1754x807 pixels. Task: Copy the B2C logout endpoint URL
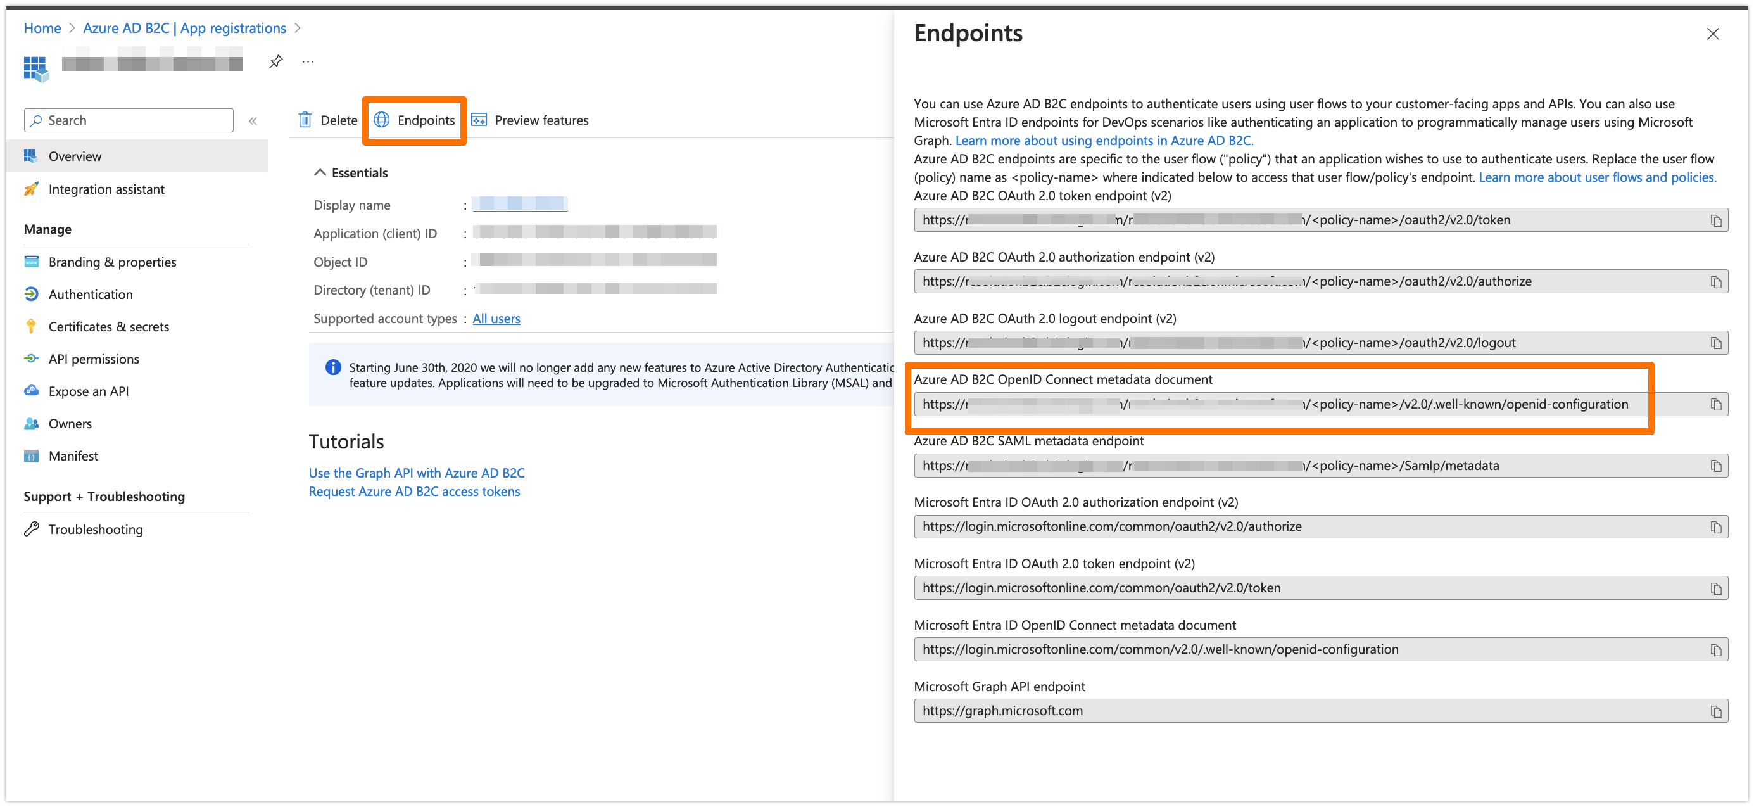point(1715,343)
